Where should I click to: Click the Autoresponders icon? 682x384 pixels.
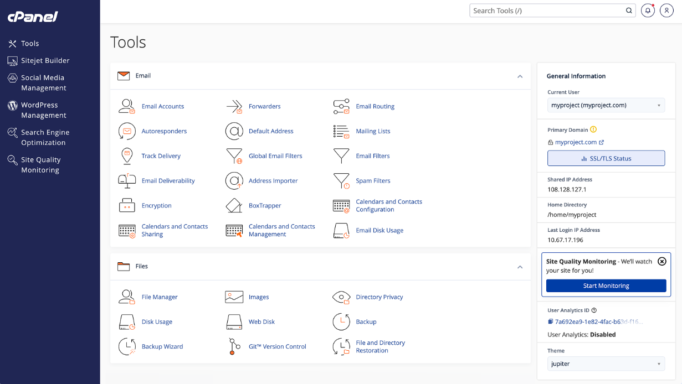(x=127, y=131)
